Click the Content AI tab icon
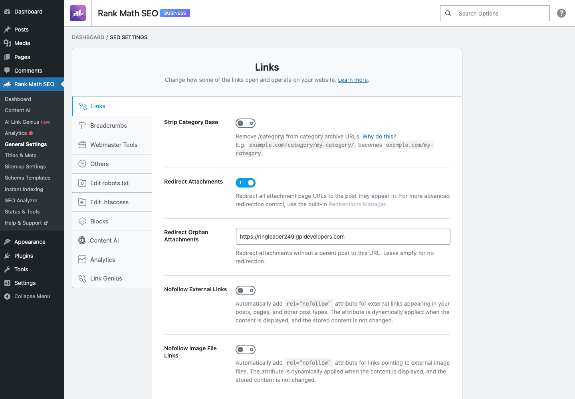This screenshot has width=575, height=399. 82,240
